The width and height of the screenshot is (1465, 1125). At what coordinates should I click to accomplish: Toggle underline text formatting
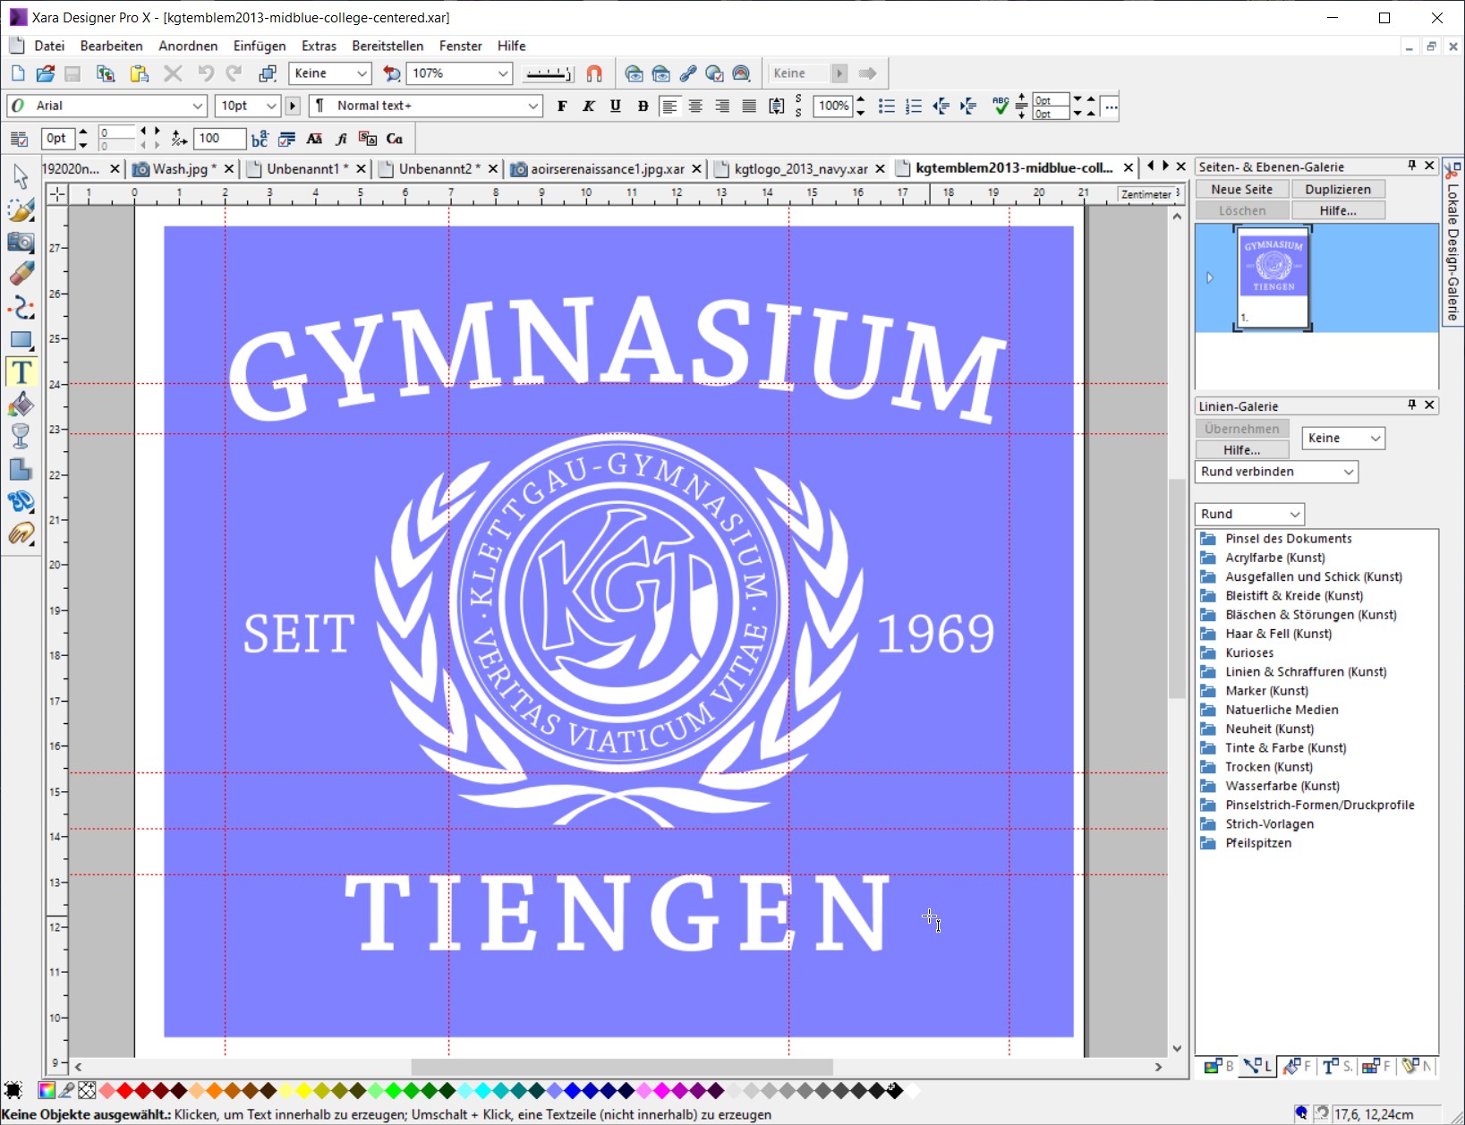click(x=616, y=106)
